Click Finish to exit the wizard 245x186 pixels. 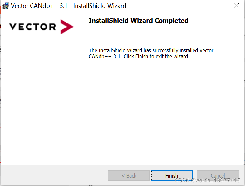click(172, 175)
